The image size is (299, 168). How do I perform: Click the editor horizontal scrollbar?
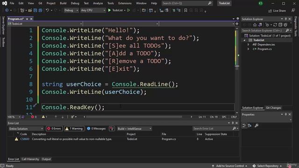click(134, 117)
